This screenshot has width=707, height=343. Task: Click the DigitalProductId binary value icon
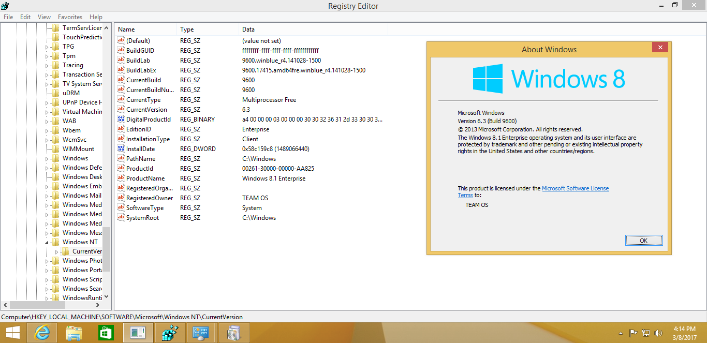tap(122, 120)
